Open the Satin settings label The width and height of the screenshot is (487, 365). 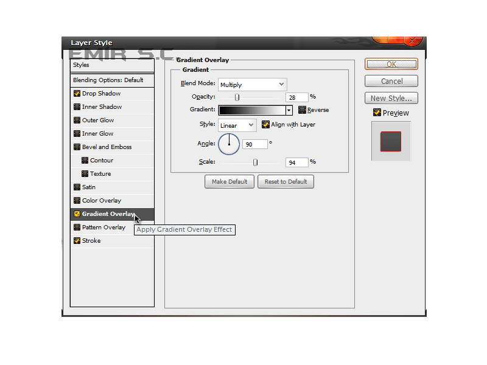tap(89, 187)
